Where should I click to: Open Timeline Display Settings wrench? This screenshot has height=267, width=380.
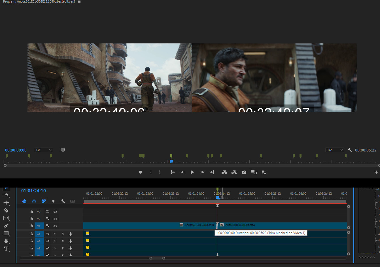pos(63,201)
